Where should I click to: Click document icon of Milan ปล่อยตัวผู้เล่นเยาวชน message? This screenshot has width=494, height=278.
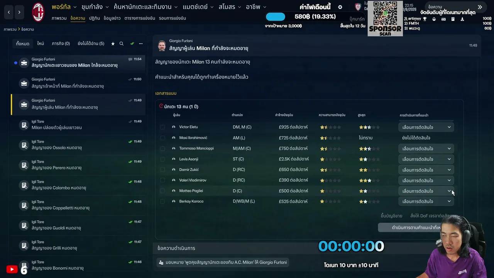[x=24, y=125]
